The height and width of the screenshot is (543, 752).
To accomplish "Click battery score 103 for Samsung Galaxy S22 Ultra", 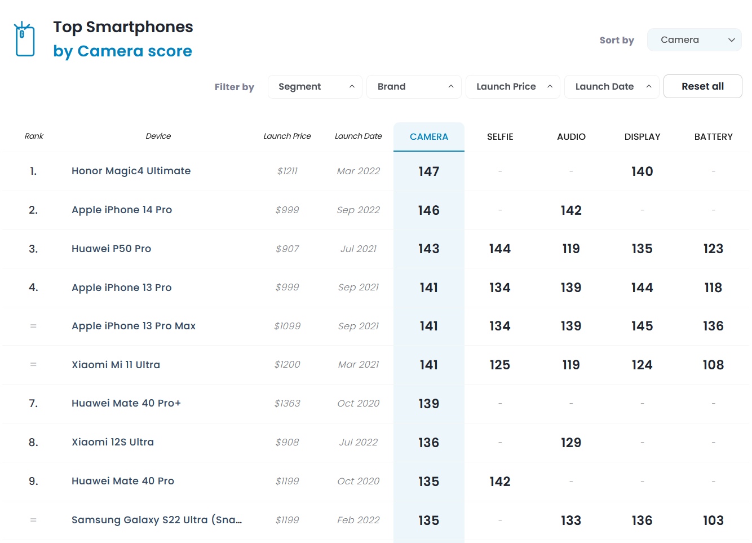I will point(713,520).
